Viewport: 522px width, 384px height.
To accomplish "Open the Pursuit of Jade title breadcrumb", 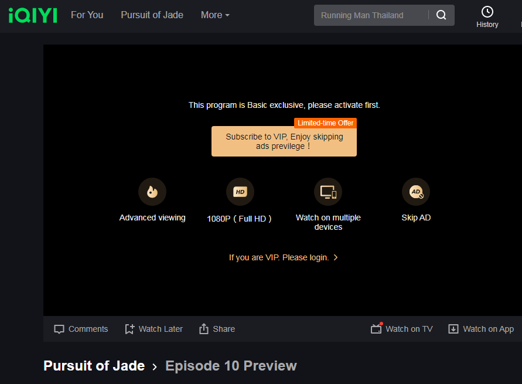I will [x=94, y=366].
